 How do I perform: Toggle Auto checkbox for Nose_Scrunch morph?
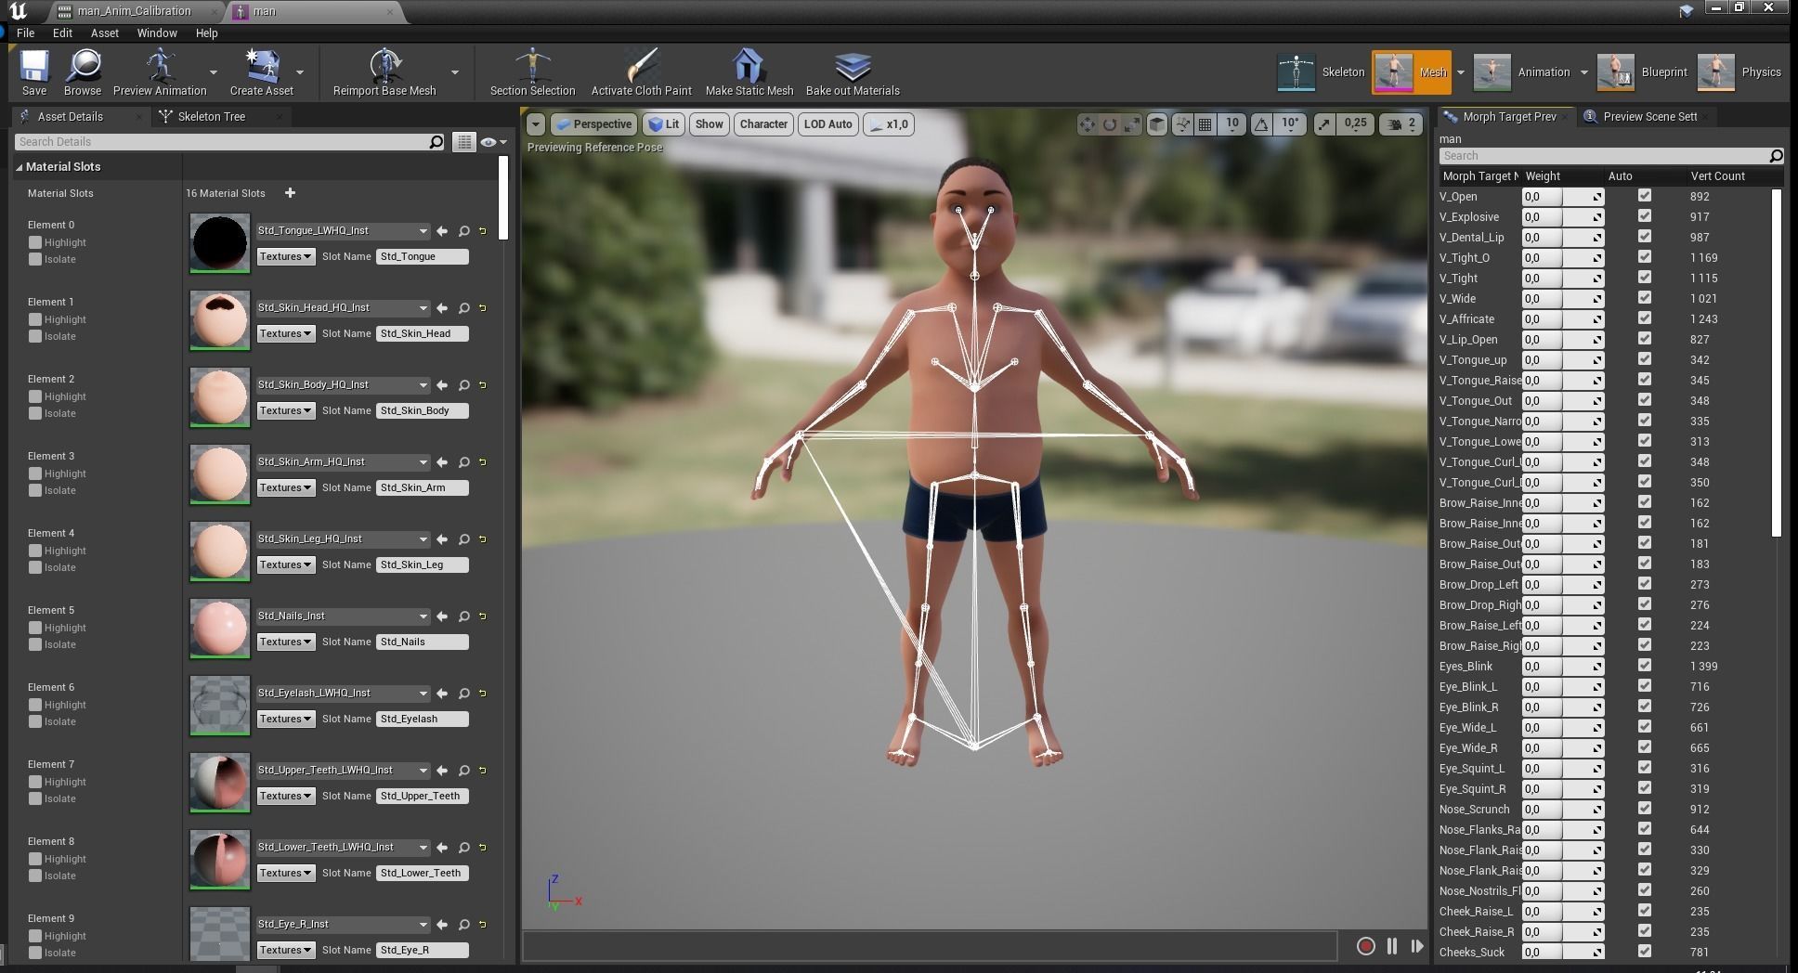[1645, 809]
